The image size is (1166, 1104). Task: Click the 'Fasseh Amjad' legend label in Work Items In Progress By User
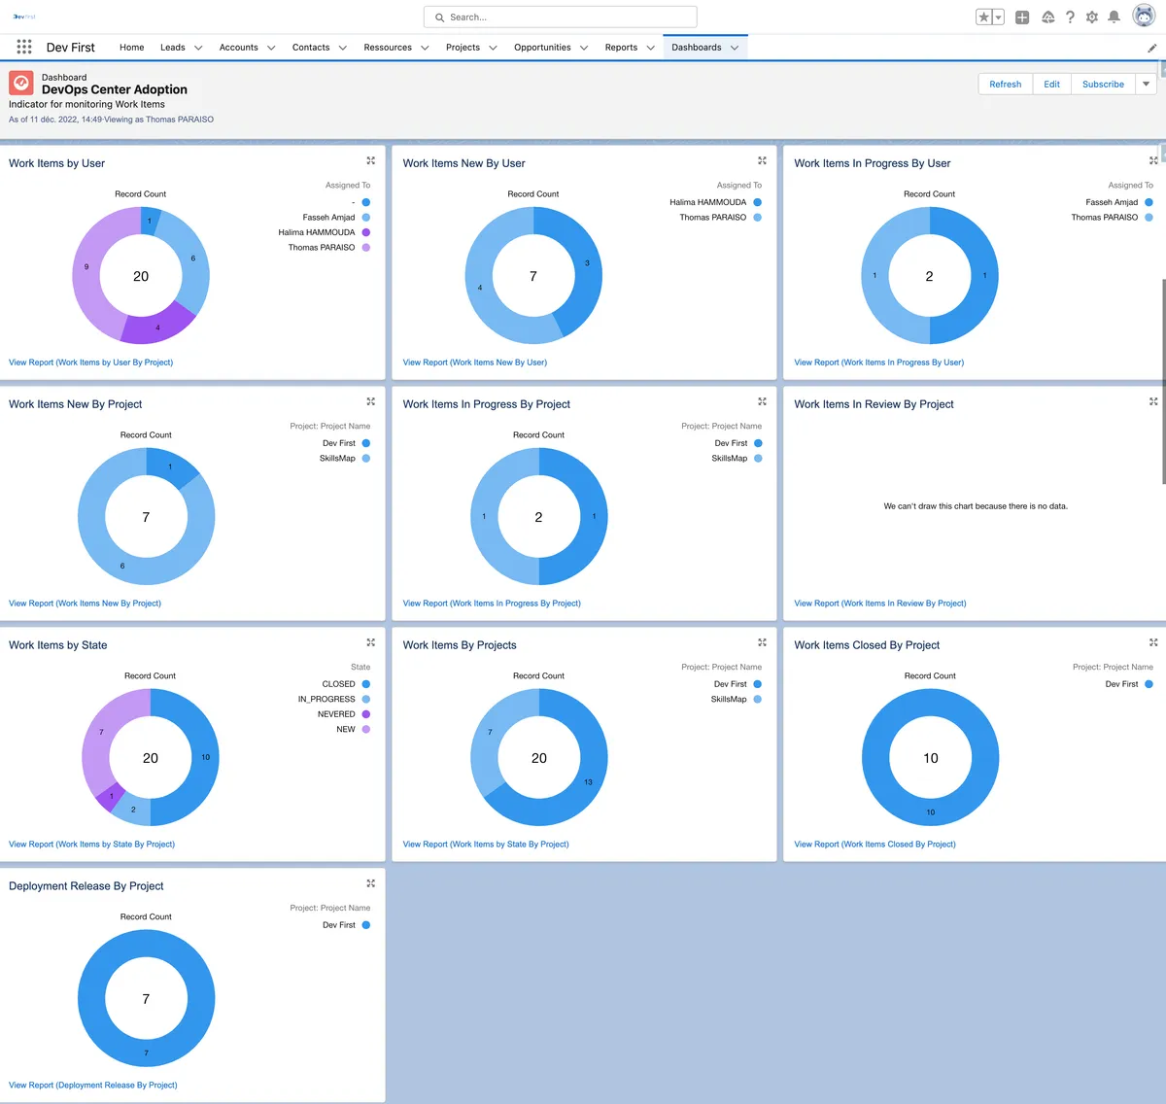coord(1112,202)
